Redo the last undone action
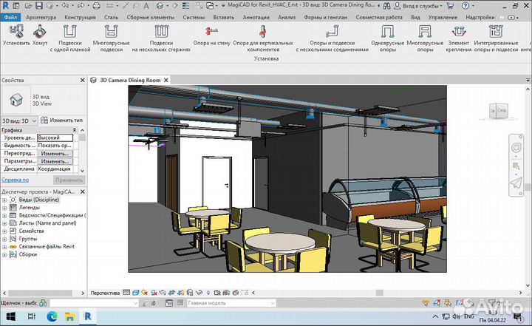532x326 pixels. click(x=81, y=6)
